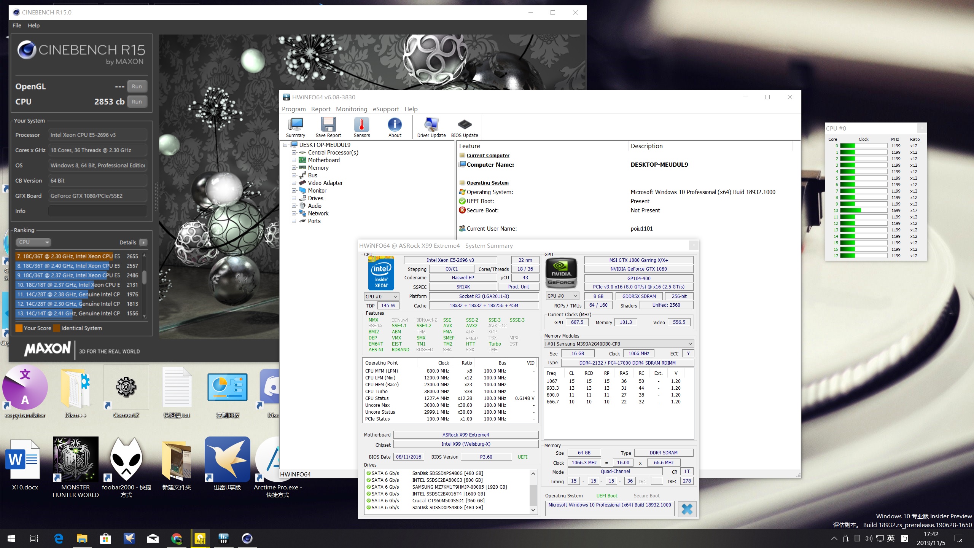Select ranking entry 18C/36T @ 2.40 GHz

(x=78, y=266)
